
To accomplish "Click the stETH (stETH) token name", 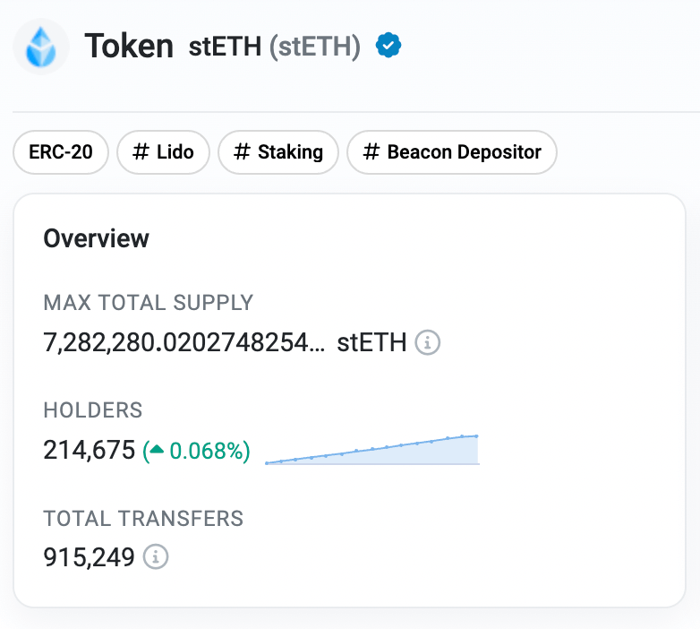I will pos(275,46).
